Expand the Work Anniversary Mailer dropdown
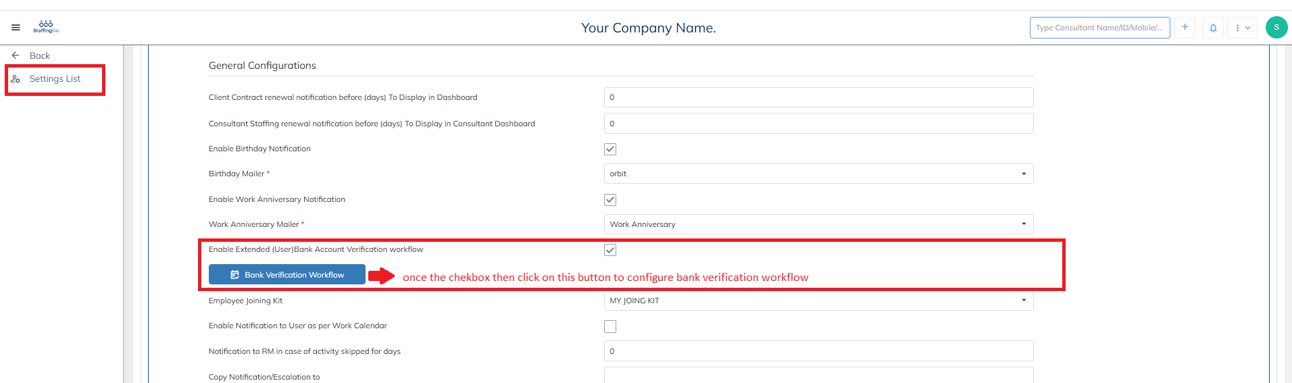1292x383 pixels. point(818,224)
